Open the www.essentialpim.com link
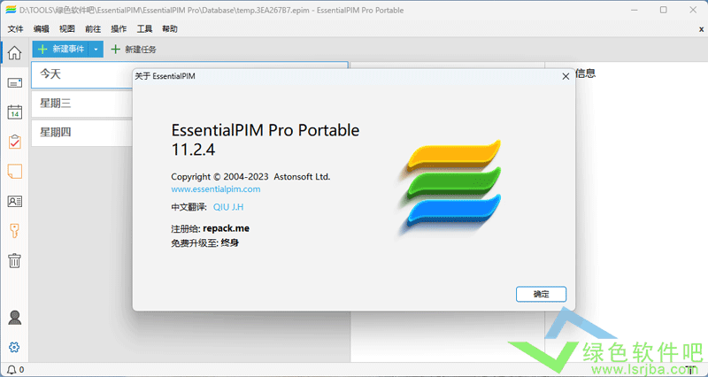This screenshot has height=377, width=708. point(215,189)
